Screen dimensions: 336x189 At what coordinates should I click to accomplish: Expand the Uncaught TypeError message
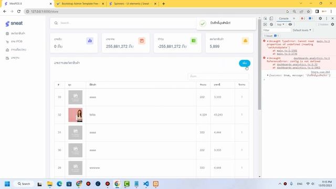(x=268, y=41)
